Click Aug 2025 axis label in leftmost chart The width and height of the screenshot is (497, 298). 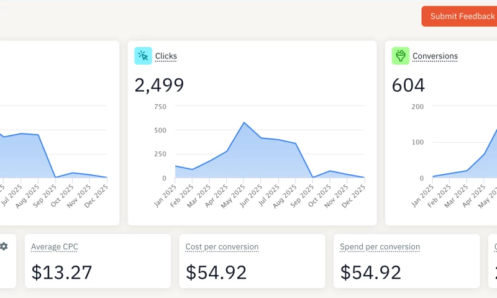pyautogui.click(x=27, y=196)
